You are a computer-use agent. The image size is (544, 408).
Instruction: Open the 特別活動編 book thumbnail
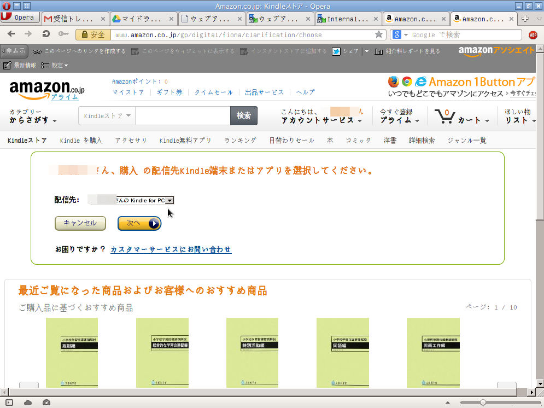pos(252,353)
